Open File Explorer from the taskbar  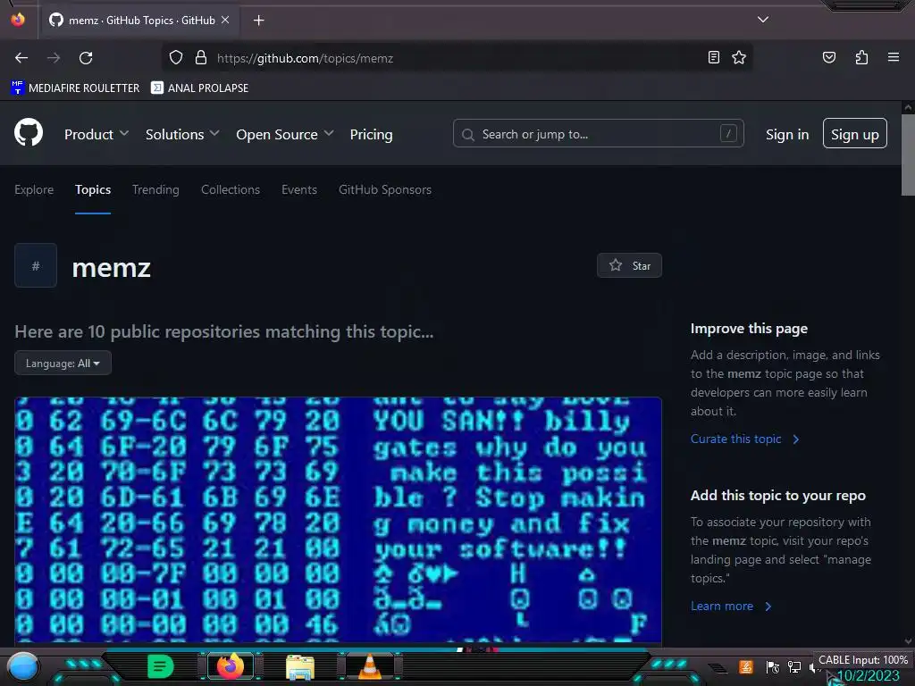pyautogui.click(x=300, y=666)
